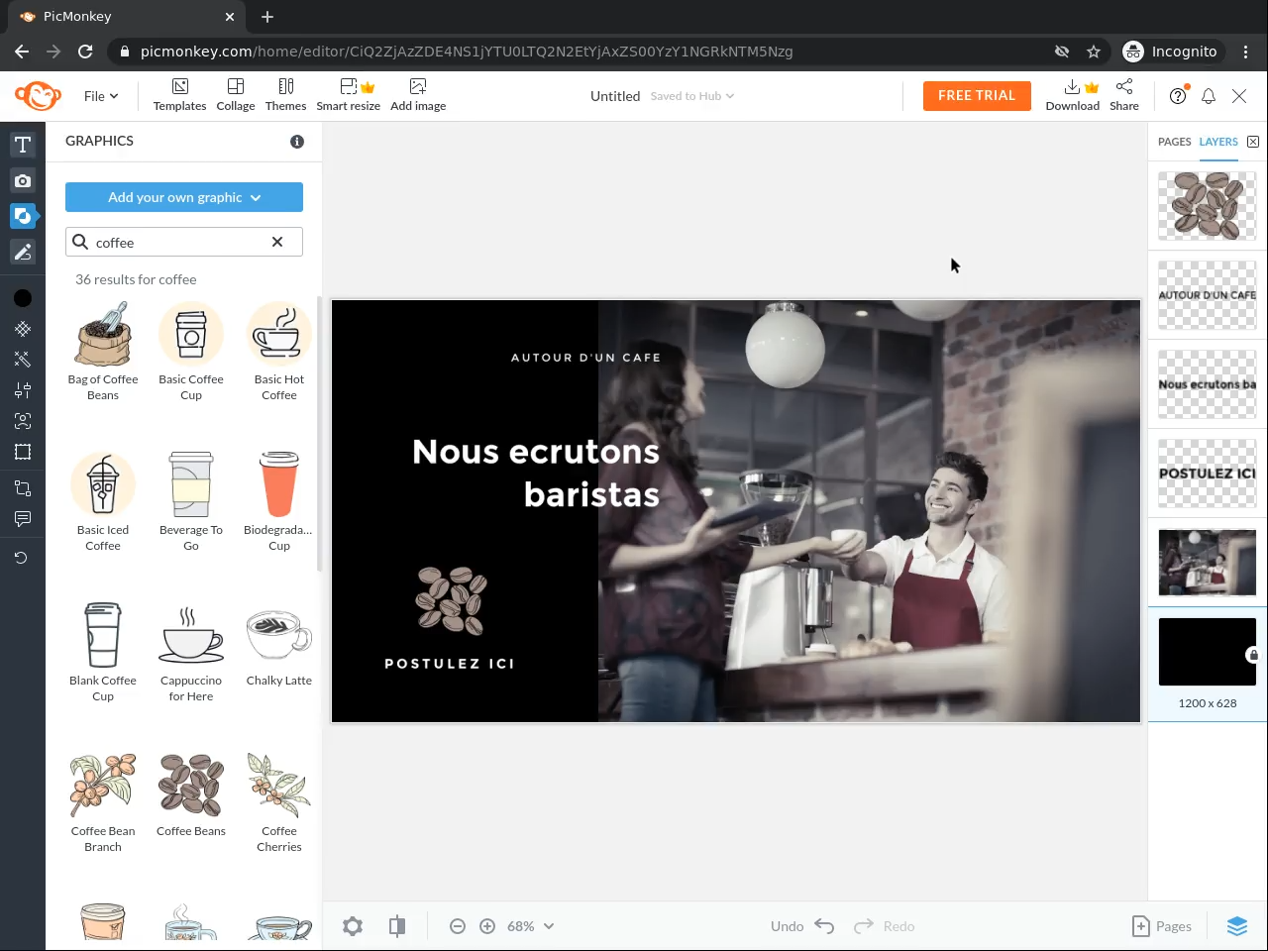The width and height of the screenshot is (1268, 951).
Task: Zoom in with the plus icon
Action: pos(487,926)
